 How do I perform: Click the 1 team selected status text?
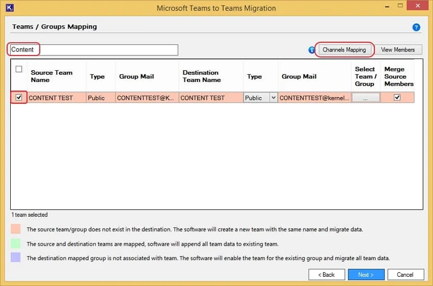click(x=29, y=215)
